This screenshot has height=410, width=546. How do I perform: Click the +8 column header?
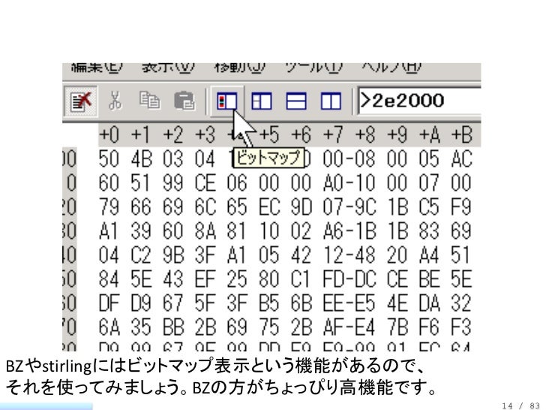click(365, 134)
